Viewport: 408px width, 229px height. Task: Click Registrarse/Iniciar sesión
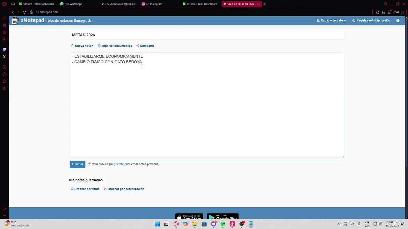click(x=371, y=20)
